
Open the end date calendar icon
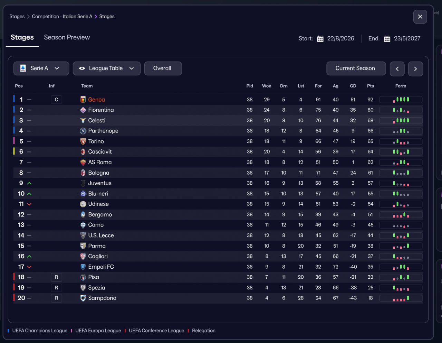(x=387, y=39)
